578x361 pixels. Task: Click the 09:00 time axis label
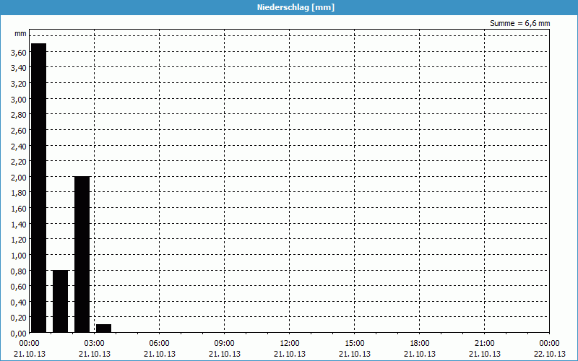pyautogui.click(x=225, y=343)
